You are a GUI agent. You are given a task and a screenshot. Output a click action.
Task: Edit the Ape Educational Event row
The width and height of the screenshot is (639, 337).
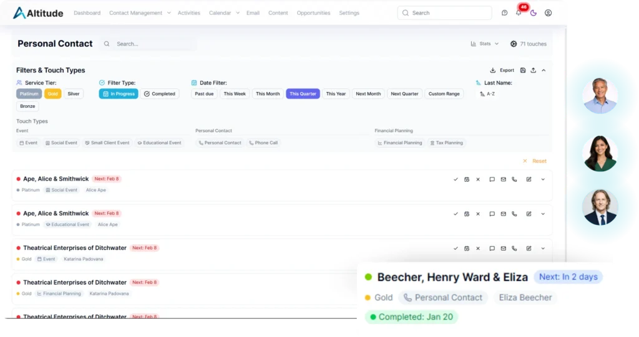click(529, 214)
